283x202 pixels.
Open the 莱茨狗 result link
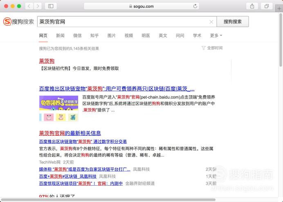pos(47,61)
